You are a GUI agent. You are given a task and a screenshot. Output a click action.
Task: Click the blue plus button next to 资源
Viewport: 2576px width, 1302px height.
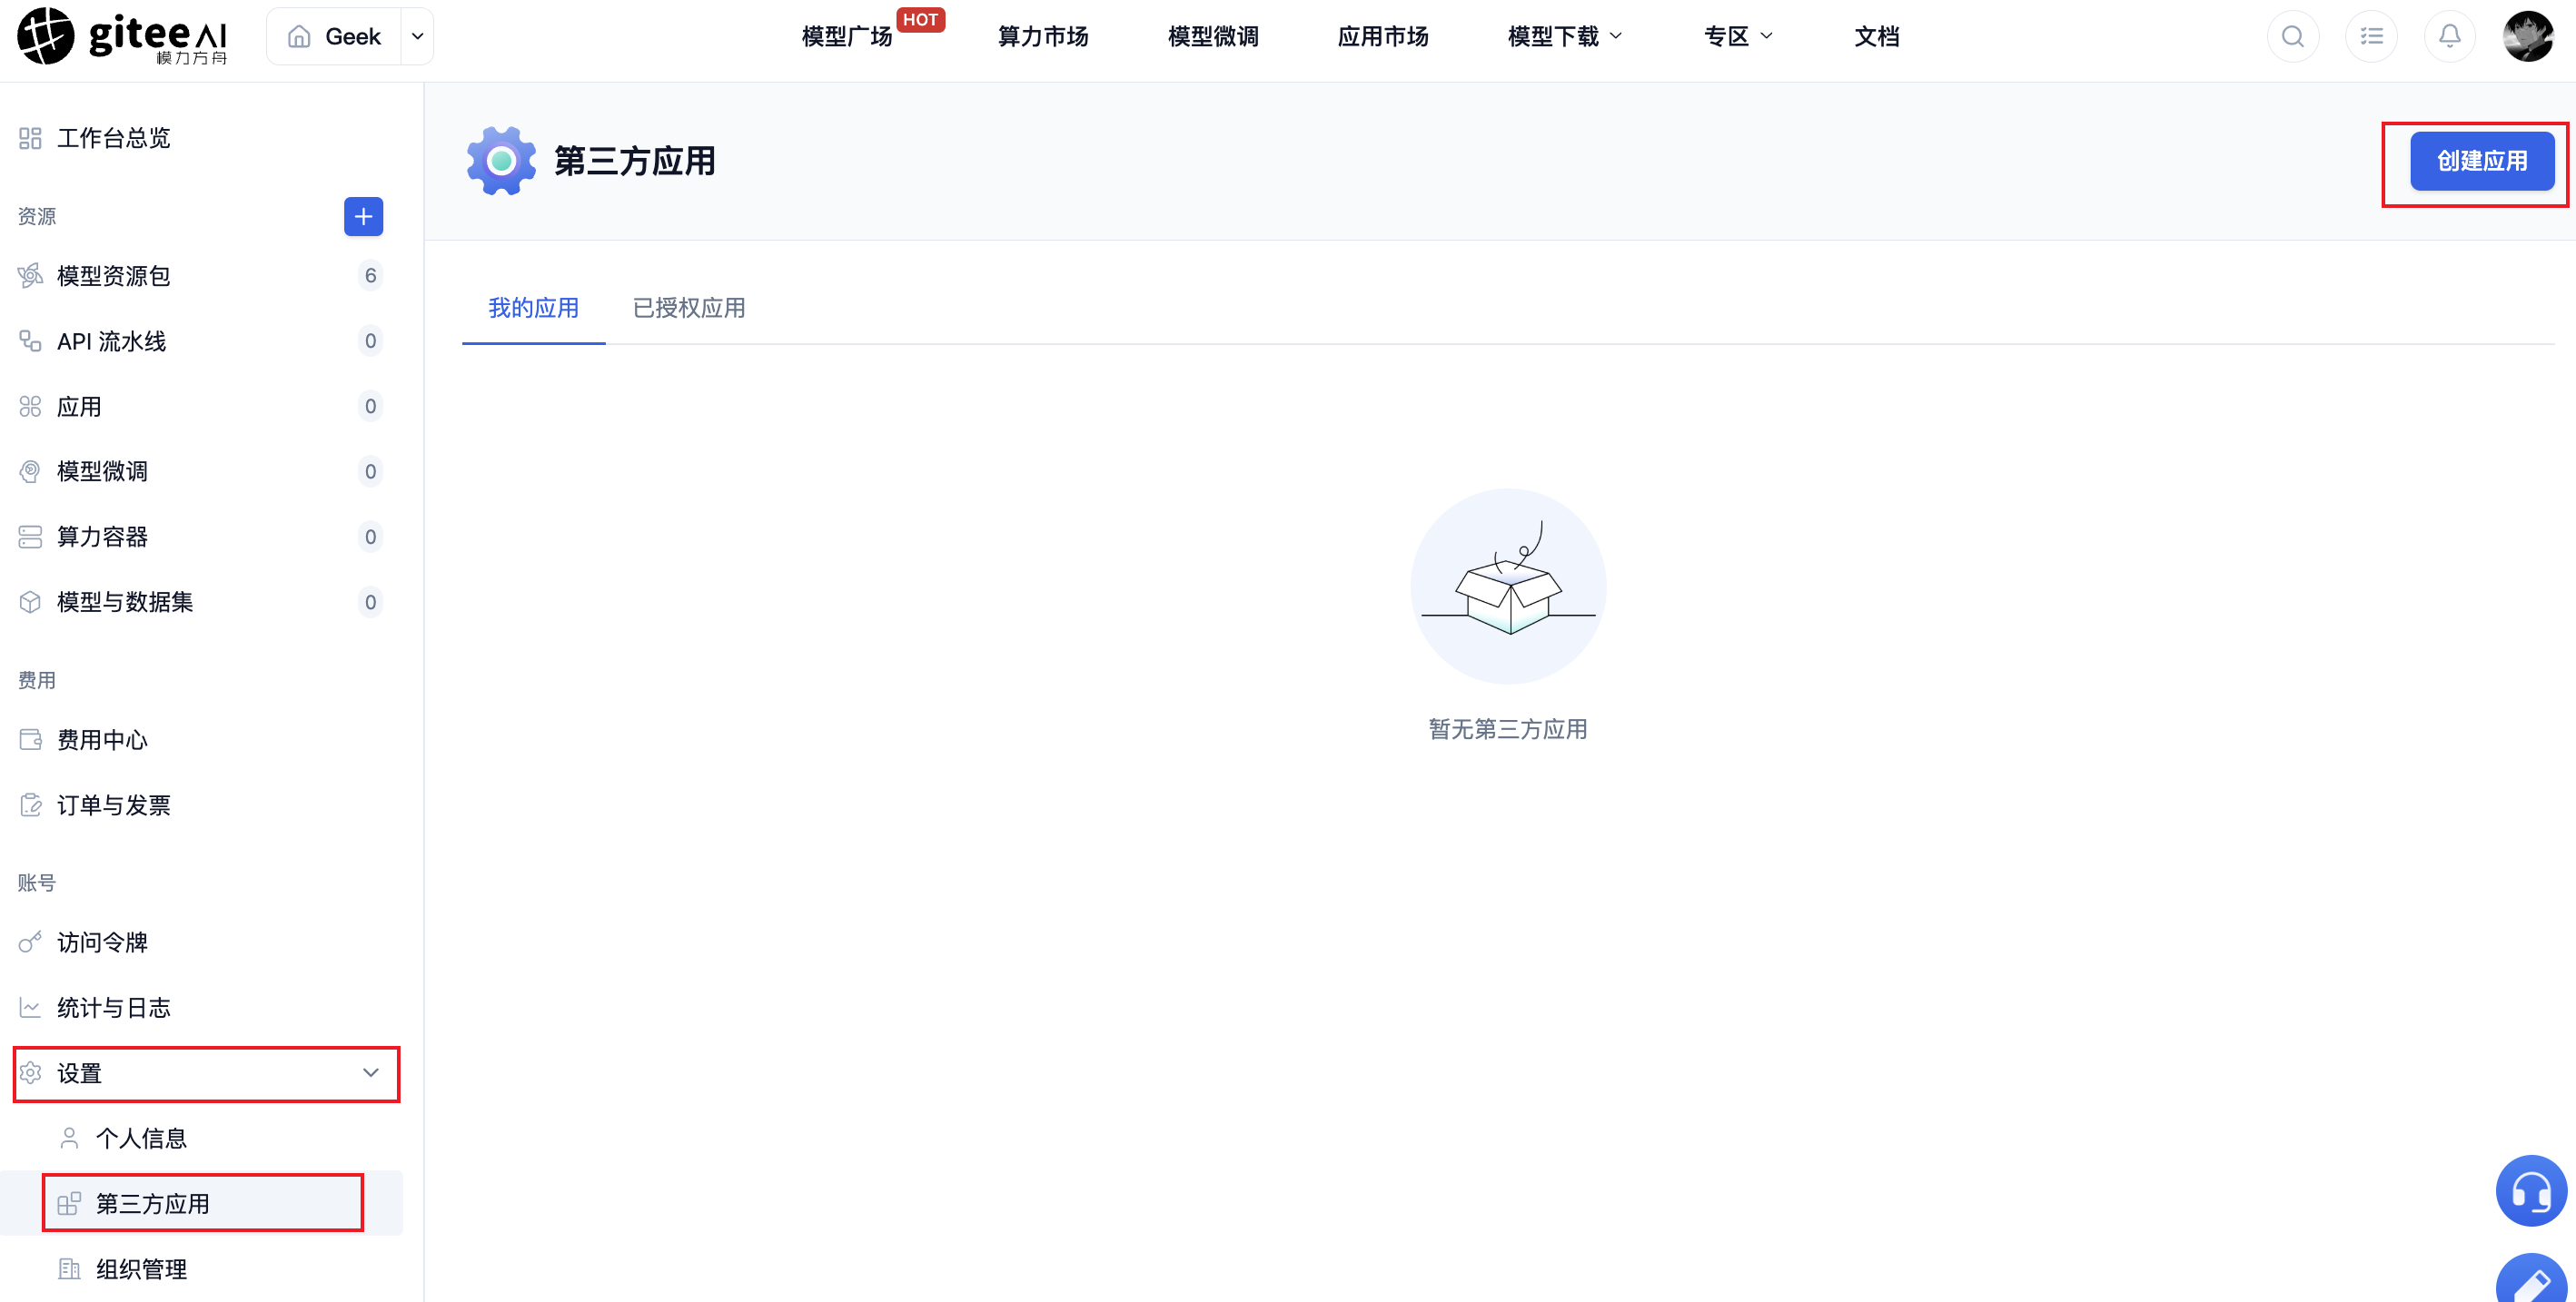point(363,216)
